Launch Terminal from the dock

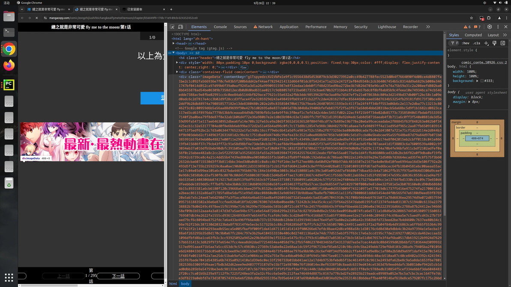[9, 32]
